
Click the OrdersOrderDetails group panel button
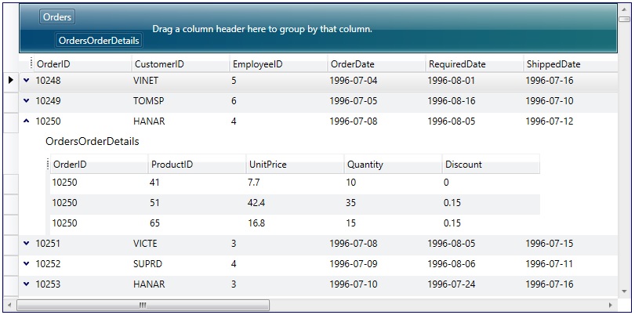tap(99, 41)
